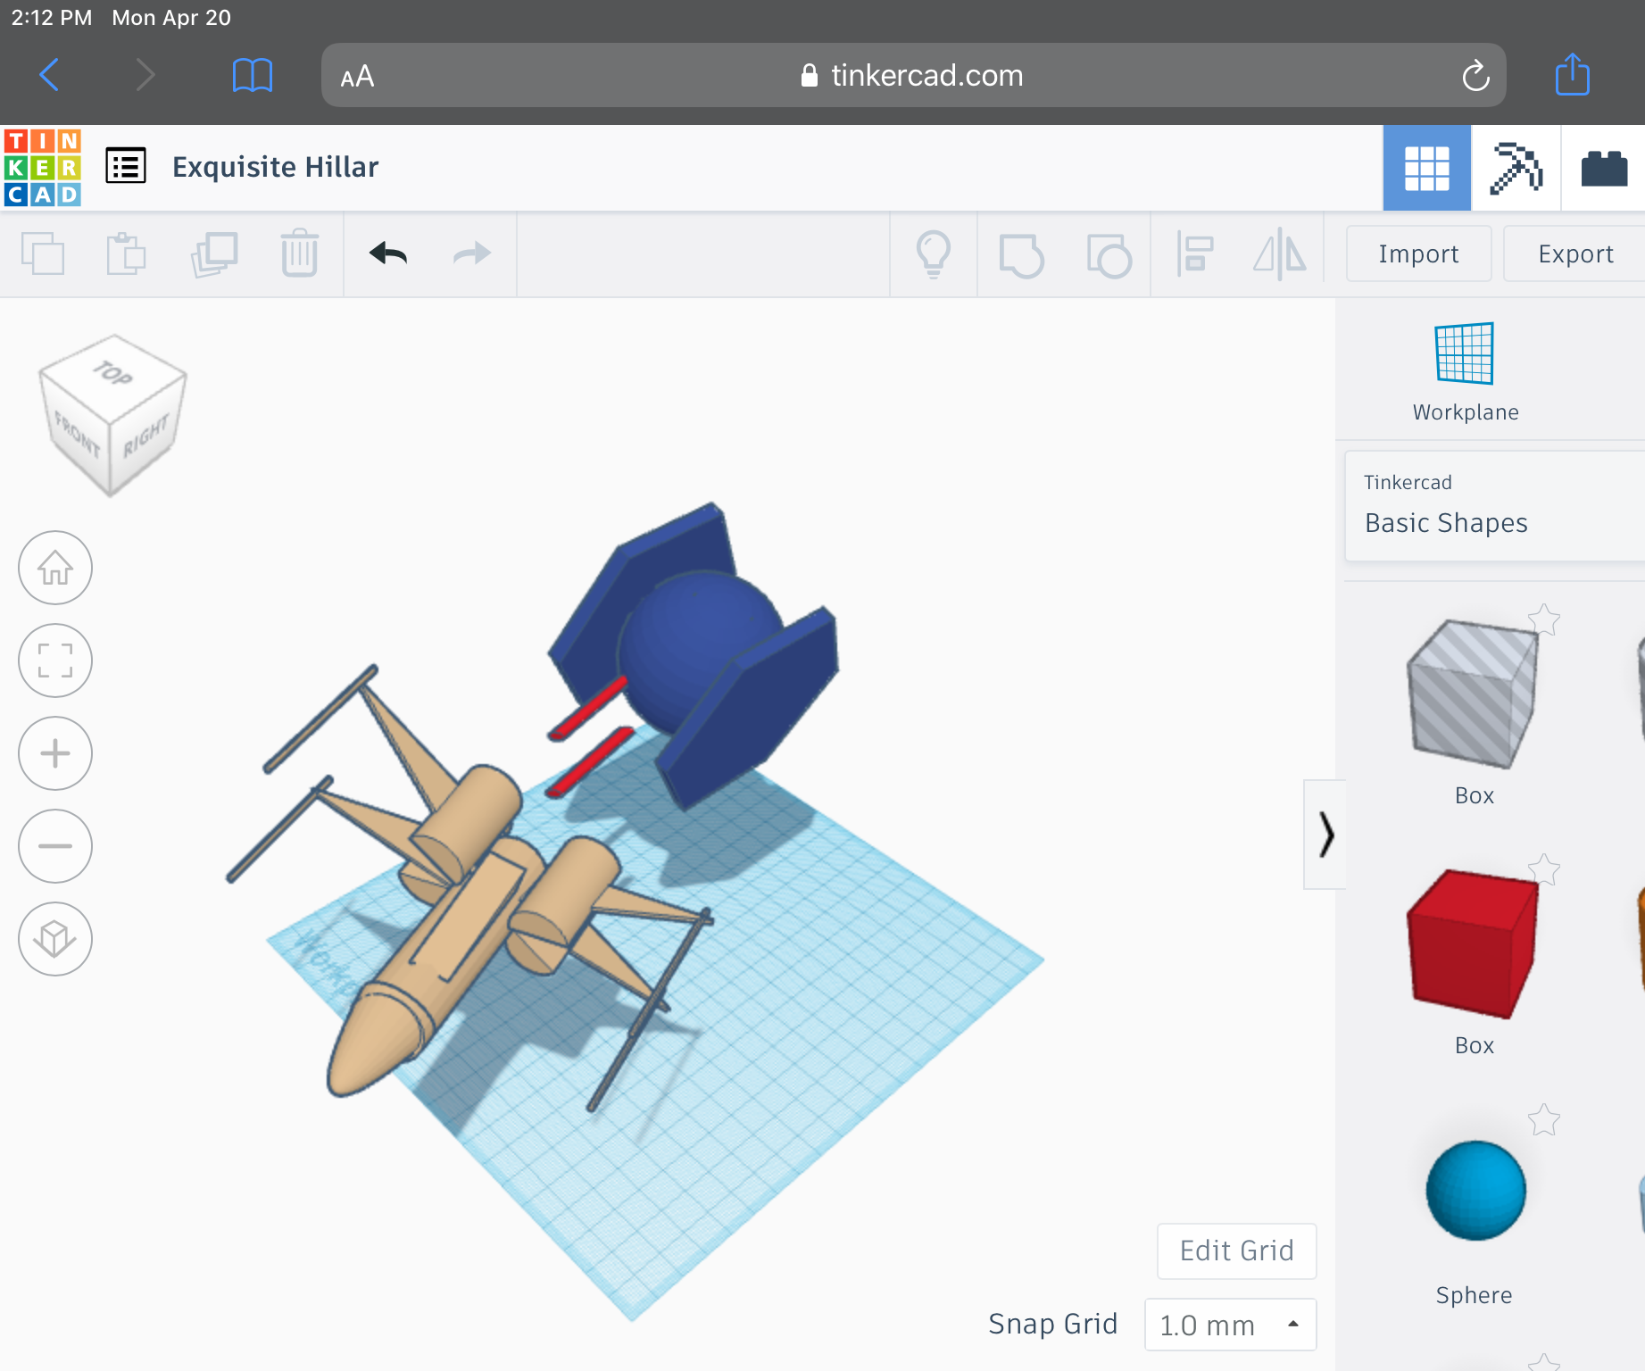Click the Paste clipboard icon
This screenshot has height=1371, width=1645.
coord(126,253)
